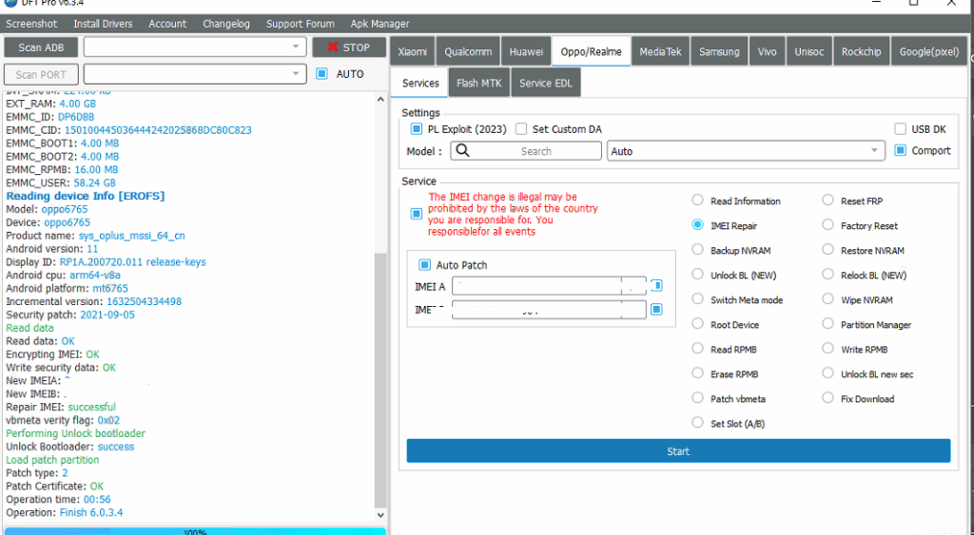Click the Scan ADB button

(41, 48)
